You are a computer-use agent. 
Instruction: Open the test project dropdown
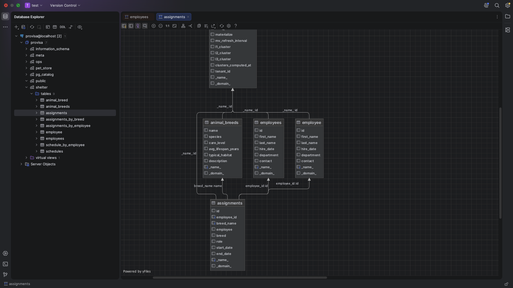34,5
